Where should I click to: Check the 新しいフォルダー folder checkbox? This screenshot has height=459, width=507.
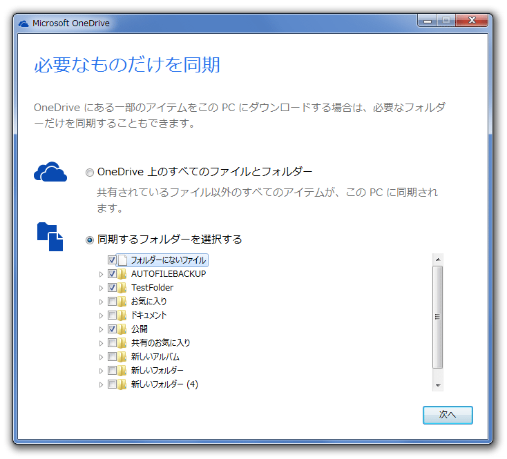pos(112,370)
